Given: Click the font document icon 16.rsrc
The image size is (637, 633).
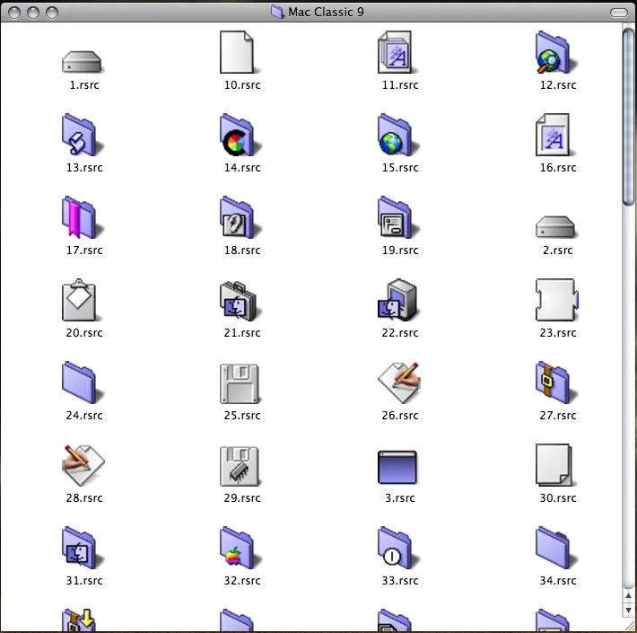Looking at the screenshot, I should point(554,135).
